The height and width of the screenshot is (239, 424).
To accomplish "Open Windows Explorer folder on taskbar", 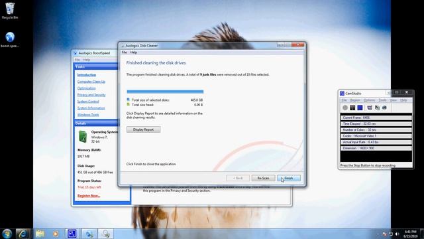I will click(x=40, y=234).
